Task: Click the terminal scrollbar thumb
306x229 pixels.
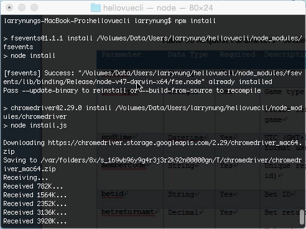Action: pos(302,217)
